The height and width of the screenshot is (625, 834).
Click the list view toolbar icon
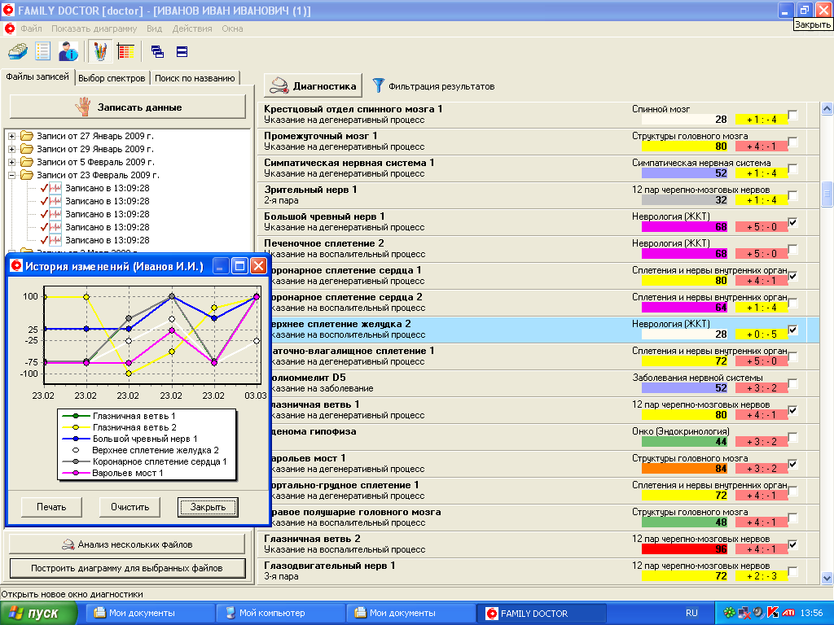pyautogui.click(x=42, y=51)
